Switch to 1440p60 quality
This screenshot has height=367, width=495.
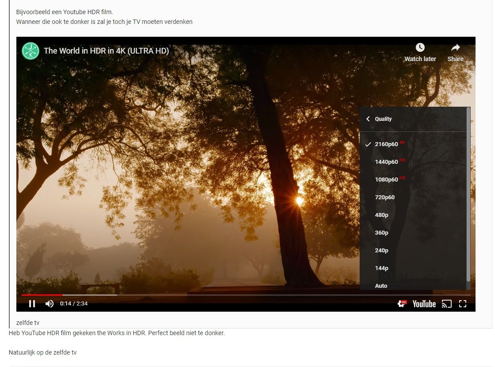point(386,162)
